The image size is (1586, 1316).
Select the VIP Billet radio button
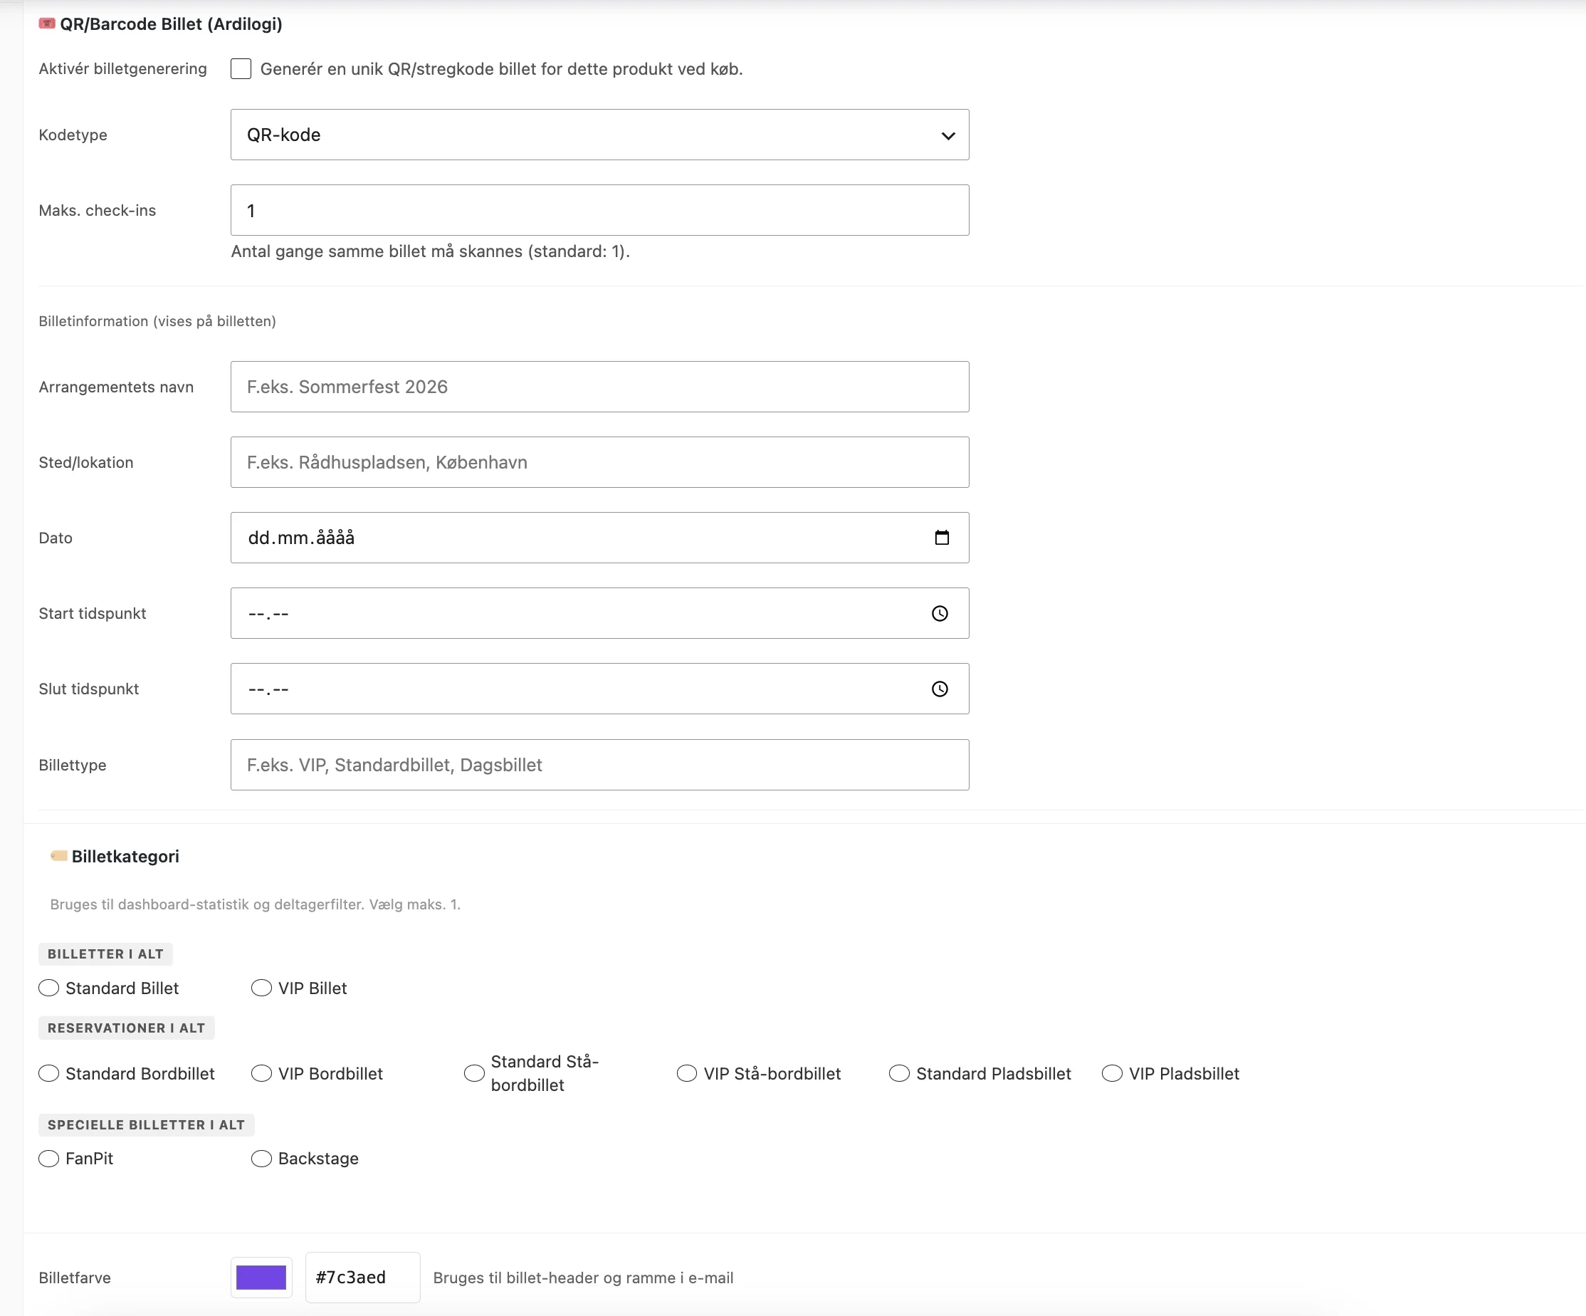[261, 988]
